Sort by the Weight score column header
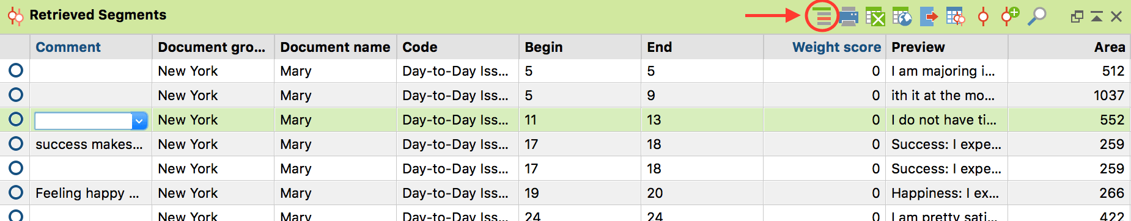This screenshot has width=1131, height=221. [836, 47]
